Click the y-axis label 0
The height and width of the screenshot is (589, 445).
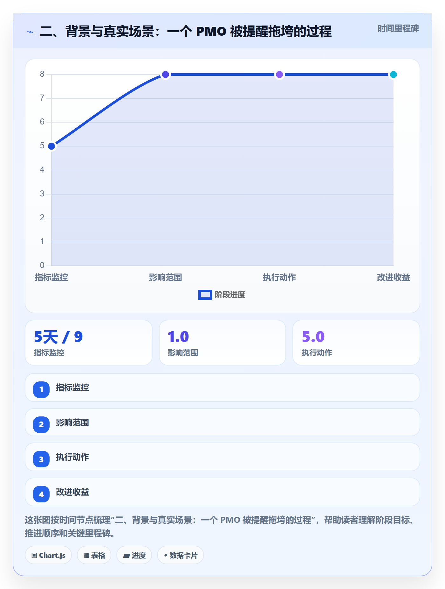(x=42, y=265)
